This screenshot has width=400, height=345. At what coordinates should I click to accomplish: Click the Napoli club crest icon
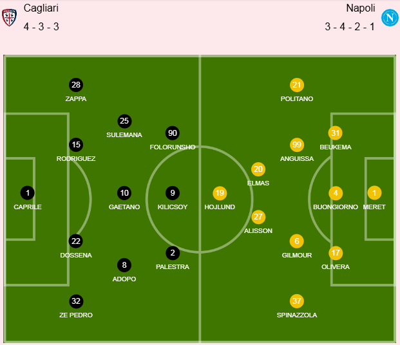coord(389,17)
